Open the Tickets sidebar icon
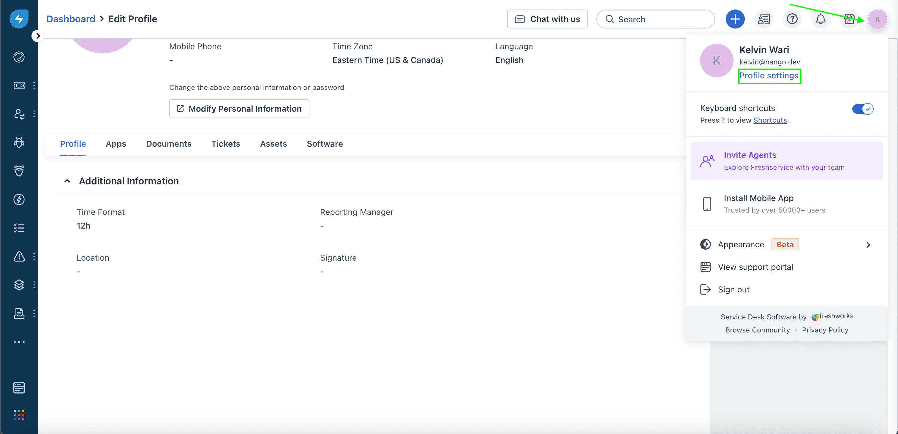 (x=19, y=85)
